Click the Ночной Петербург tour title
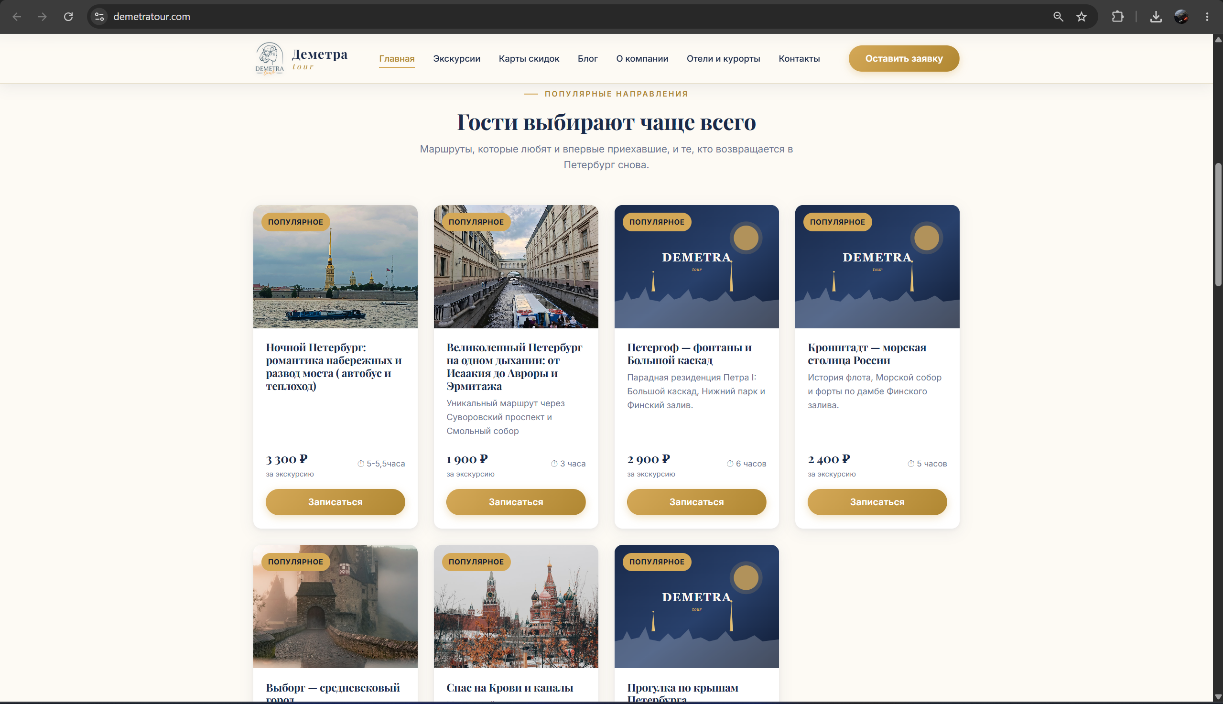 (x=334, y=367)
